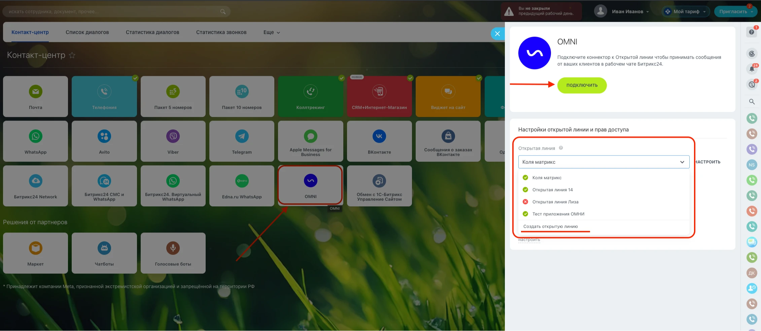Viewport: 761px width, 331px height.
Task: Click the star next to Контакт-центр title
Action: (x=72, y=55)
